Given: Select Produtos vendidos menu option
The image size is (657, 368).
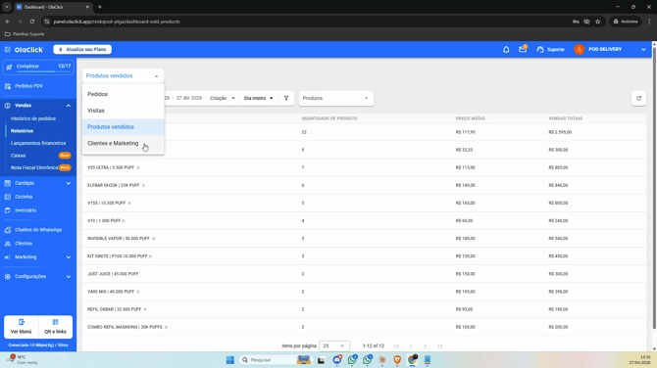Looking at the screenshot, I should [123, 126].
